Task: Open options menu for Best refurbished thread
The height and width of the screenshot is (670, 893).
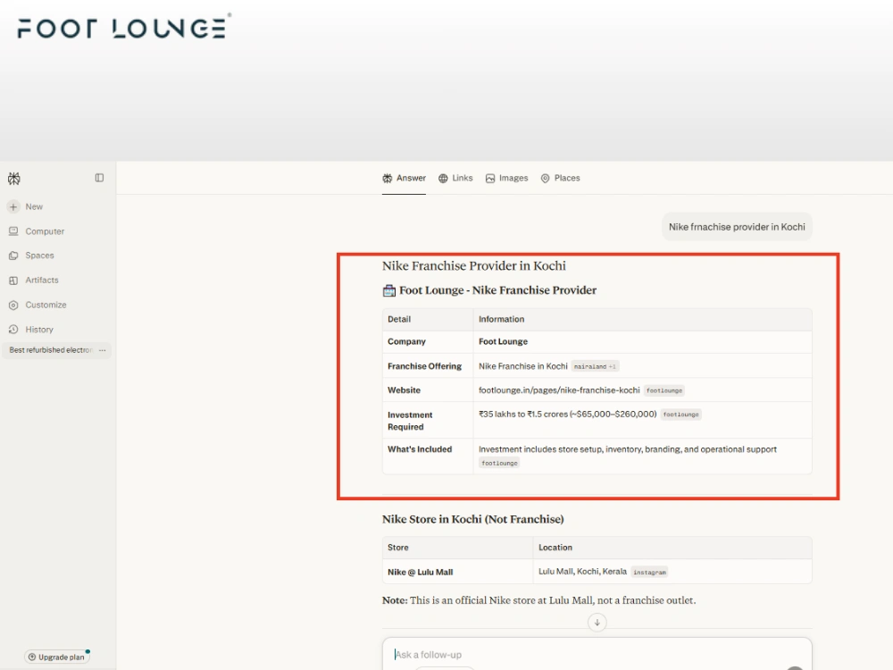Action: click(103, 350)
